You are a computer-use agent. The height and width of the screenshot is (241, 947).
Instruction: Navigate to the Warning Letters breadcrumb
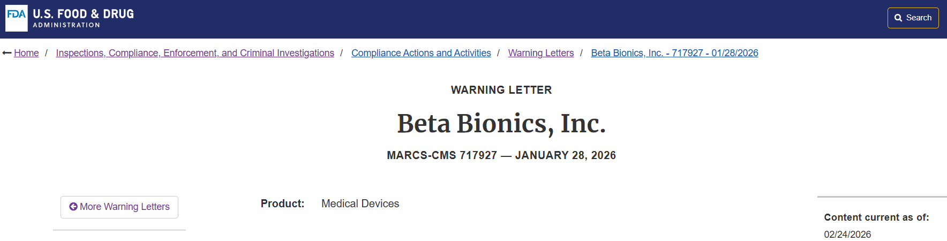(541, 53)
